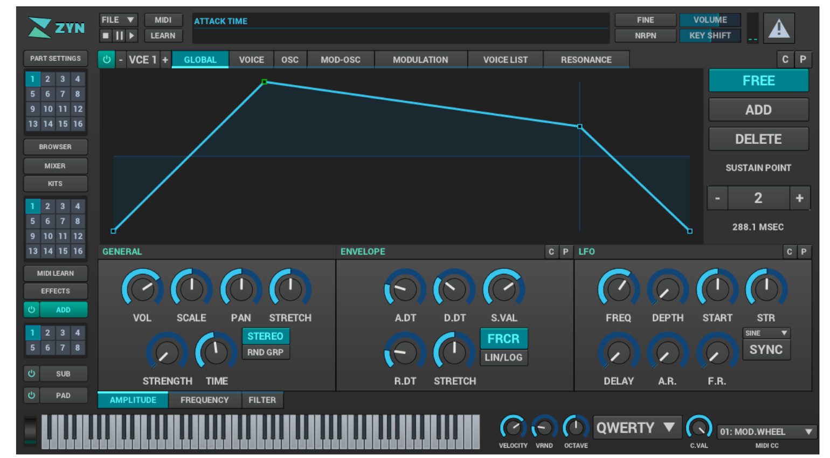Click the LFO panel paste P icon
This screenshot has width=830, height=458.
(x=804, y=252)
